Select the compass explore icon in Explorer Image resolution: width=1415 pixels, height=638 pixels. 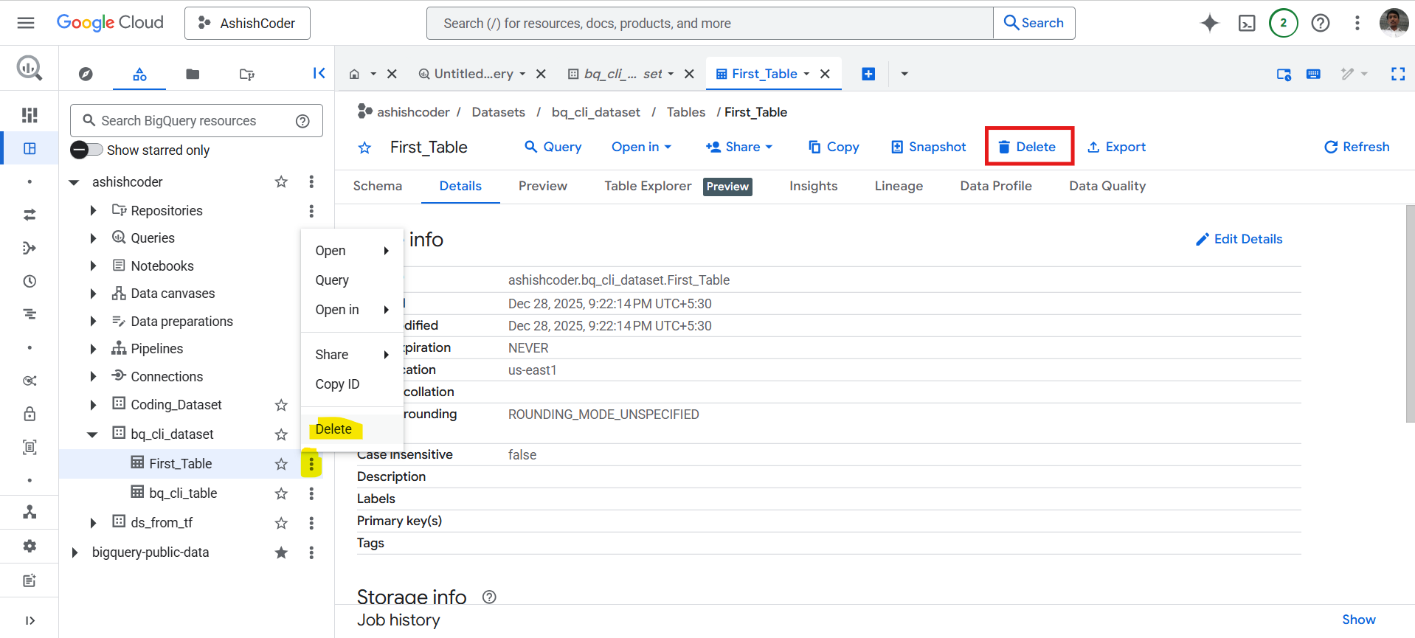point(86,74)
